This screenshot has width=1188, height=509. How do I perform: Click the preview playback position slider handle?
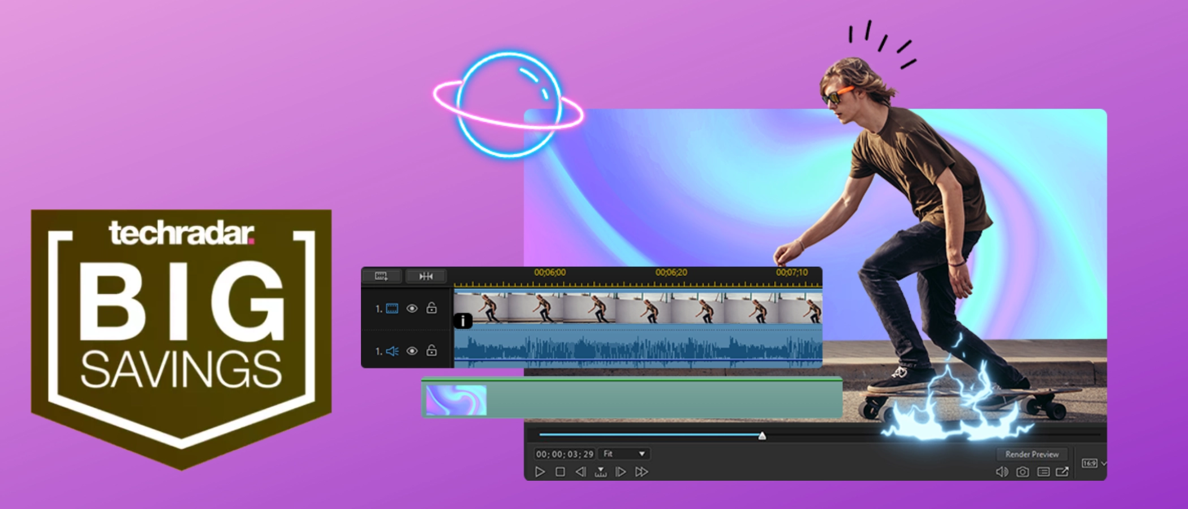(762, 435)
